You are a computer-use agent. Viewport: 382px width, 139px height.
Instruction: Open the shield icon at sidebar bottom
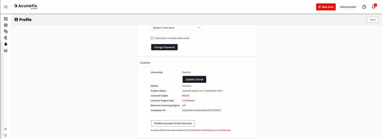(5, 135)
